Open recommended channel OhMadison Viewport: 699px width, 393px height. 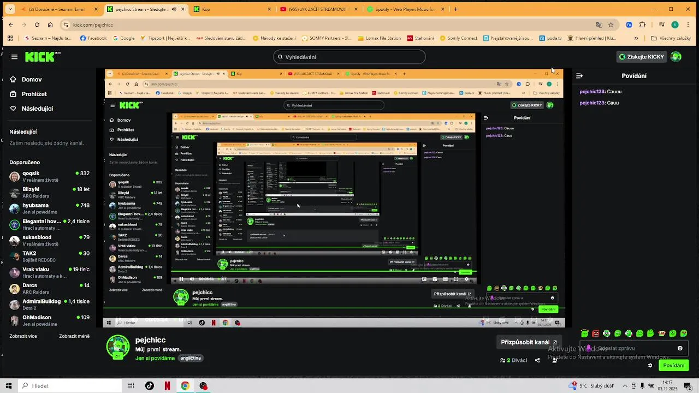point(49,320)
